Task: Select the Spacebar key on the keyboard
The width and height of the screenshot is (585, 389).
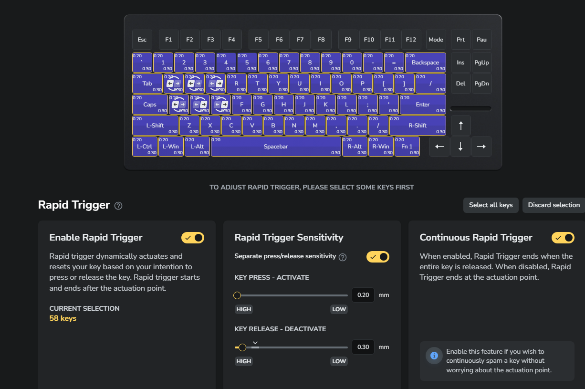Action: pos(276,147)
